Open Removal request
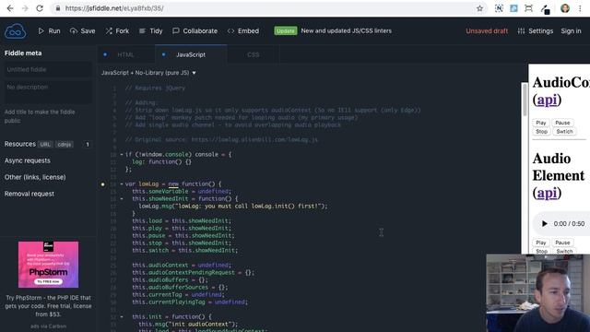This screenshot has width=590, height=332. pos(29,194)
